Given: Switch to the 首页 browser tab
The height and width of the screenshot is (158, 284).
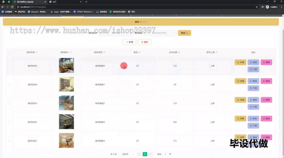Looking at the screenshot, I should pyautogui.click(x=65, y=2).
